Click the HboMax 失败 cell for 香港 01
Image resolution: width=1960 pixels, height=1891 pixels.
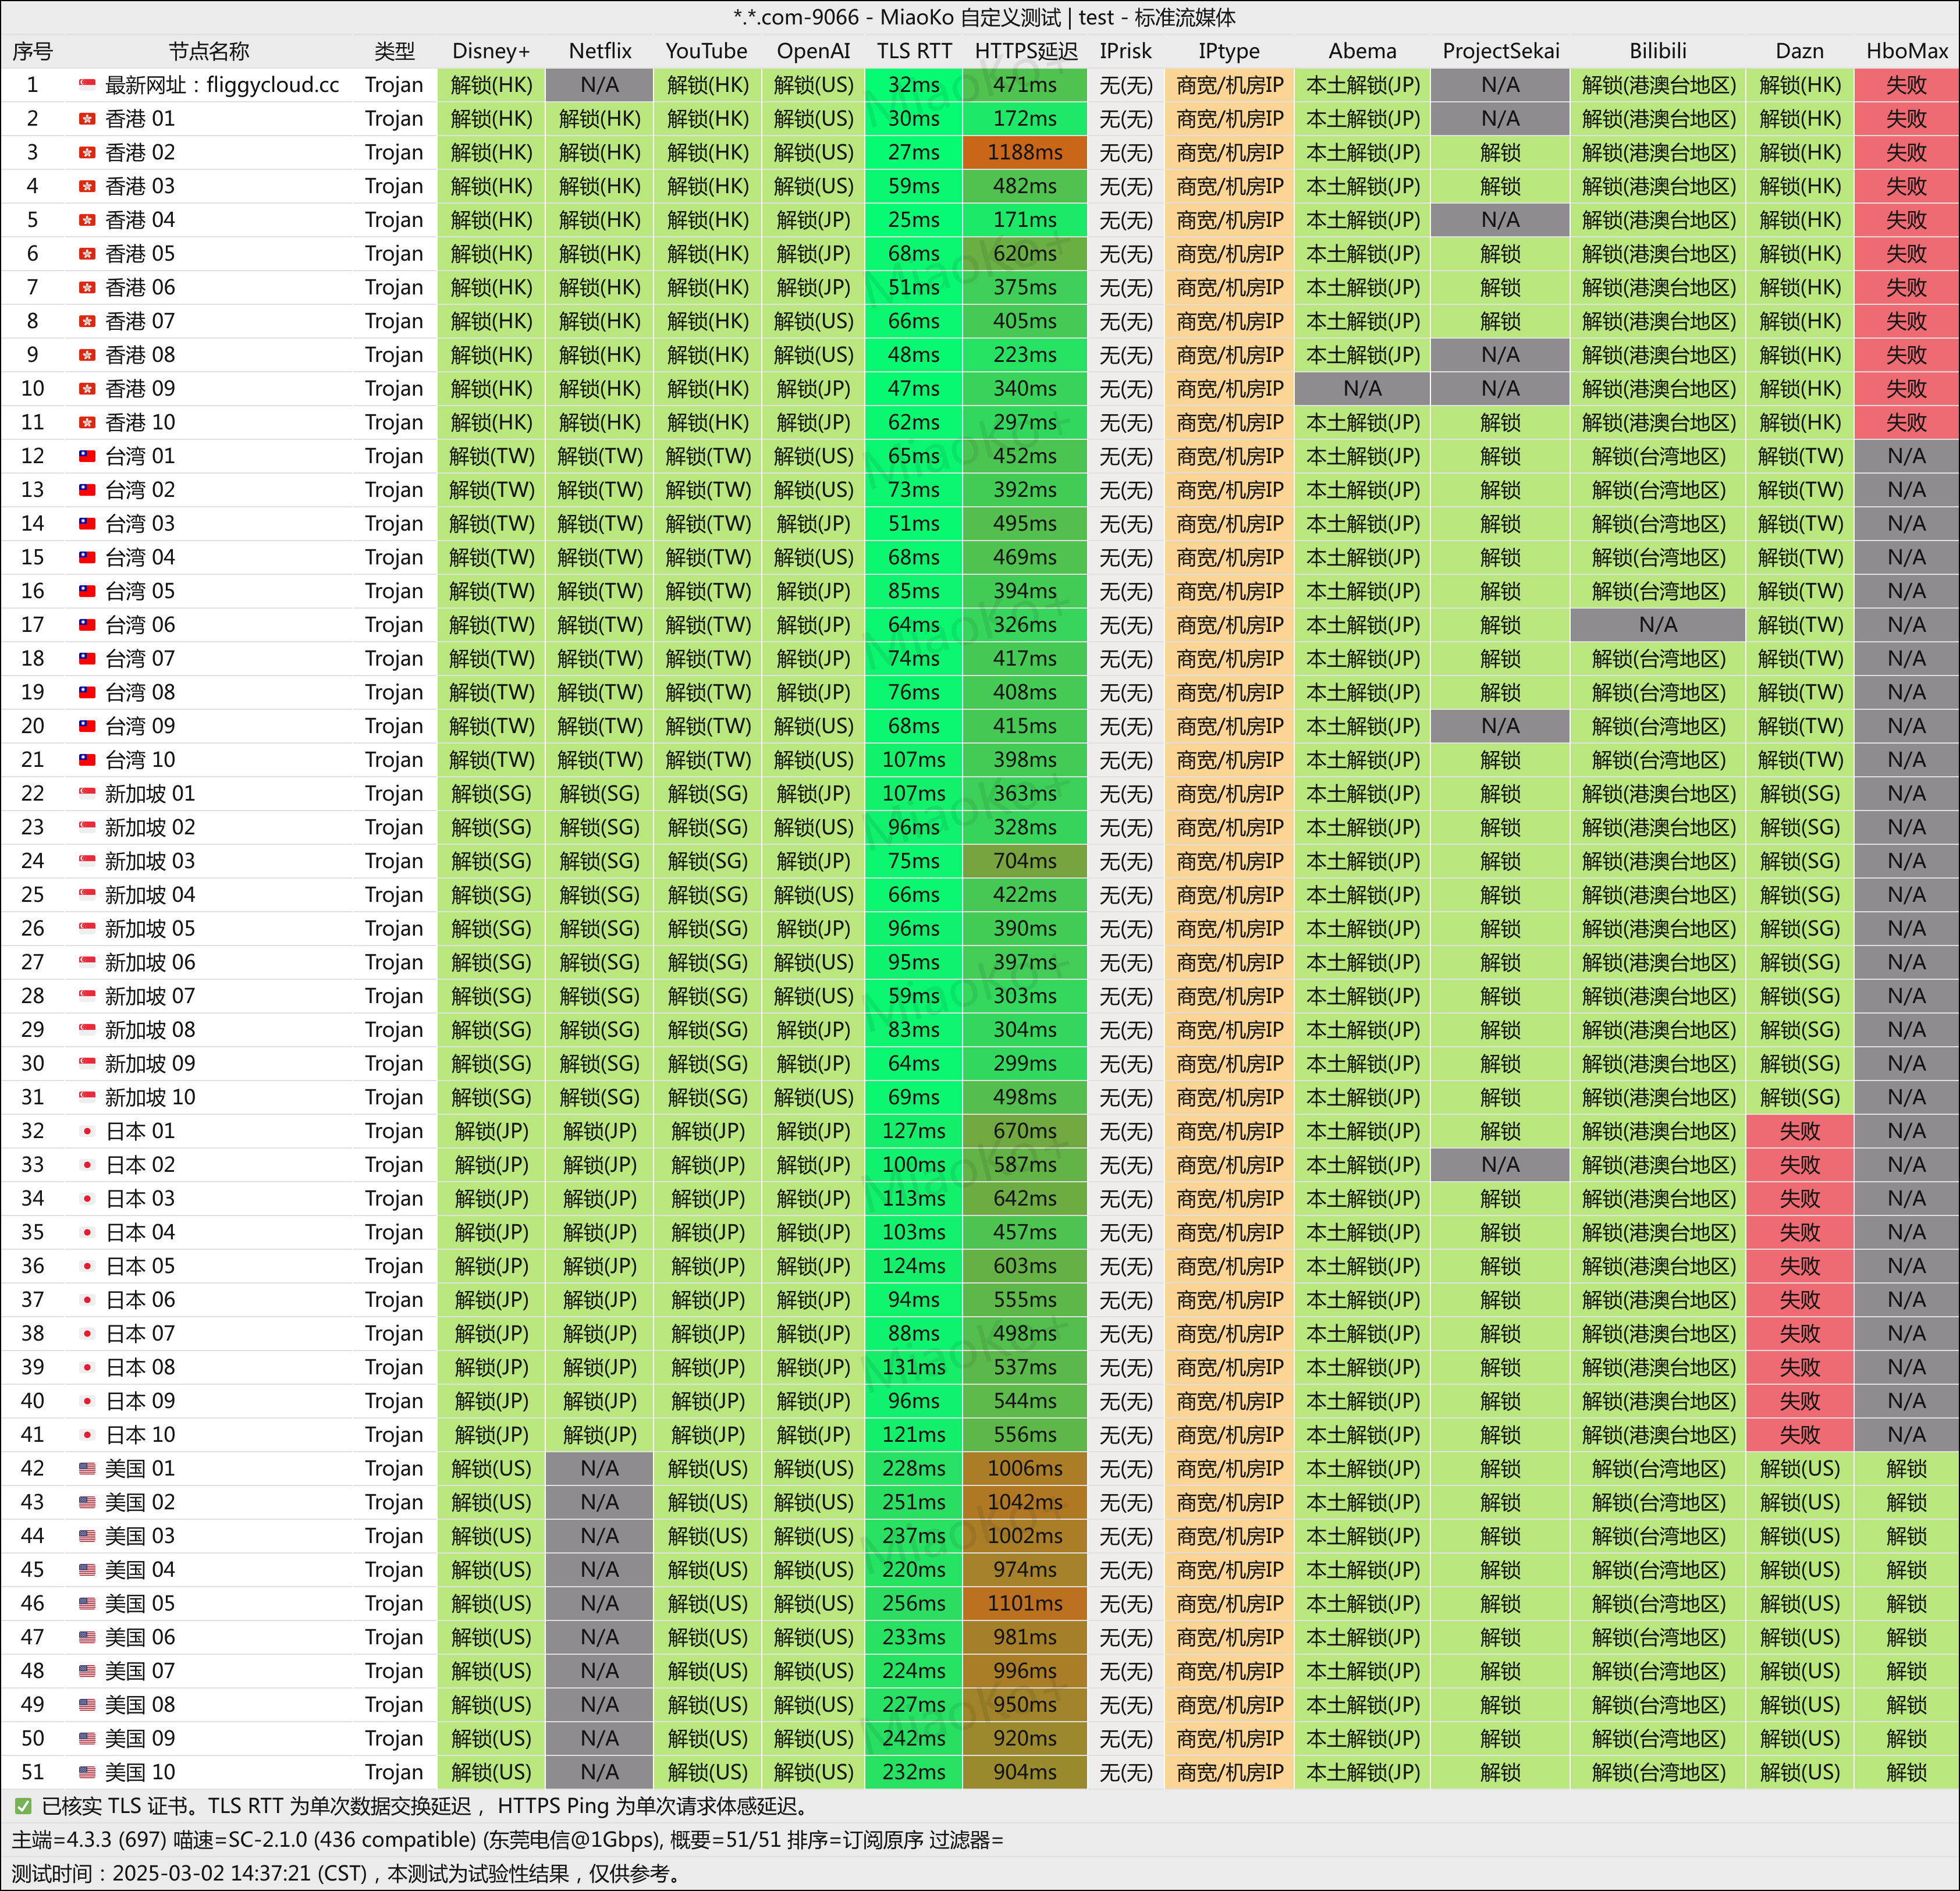tap(1907, 119)
